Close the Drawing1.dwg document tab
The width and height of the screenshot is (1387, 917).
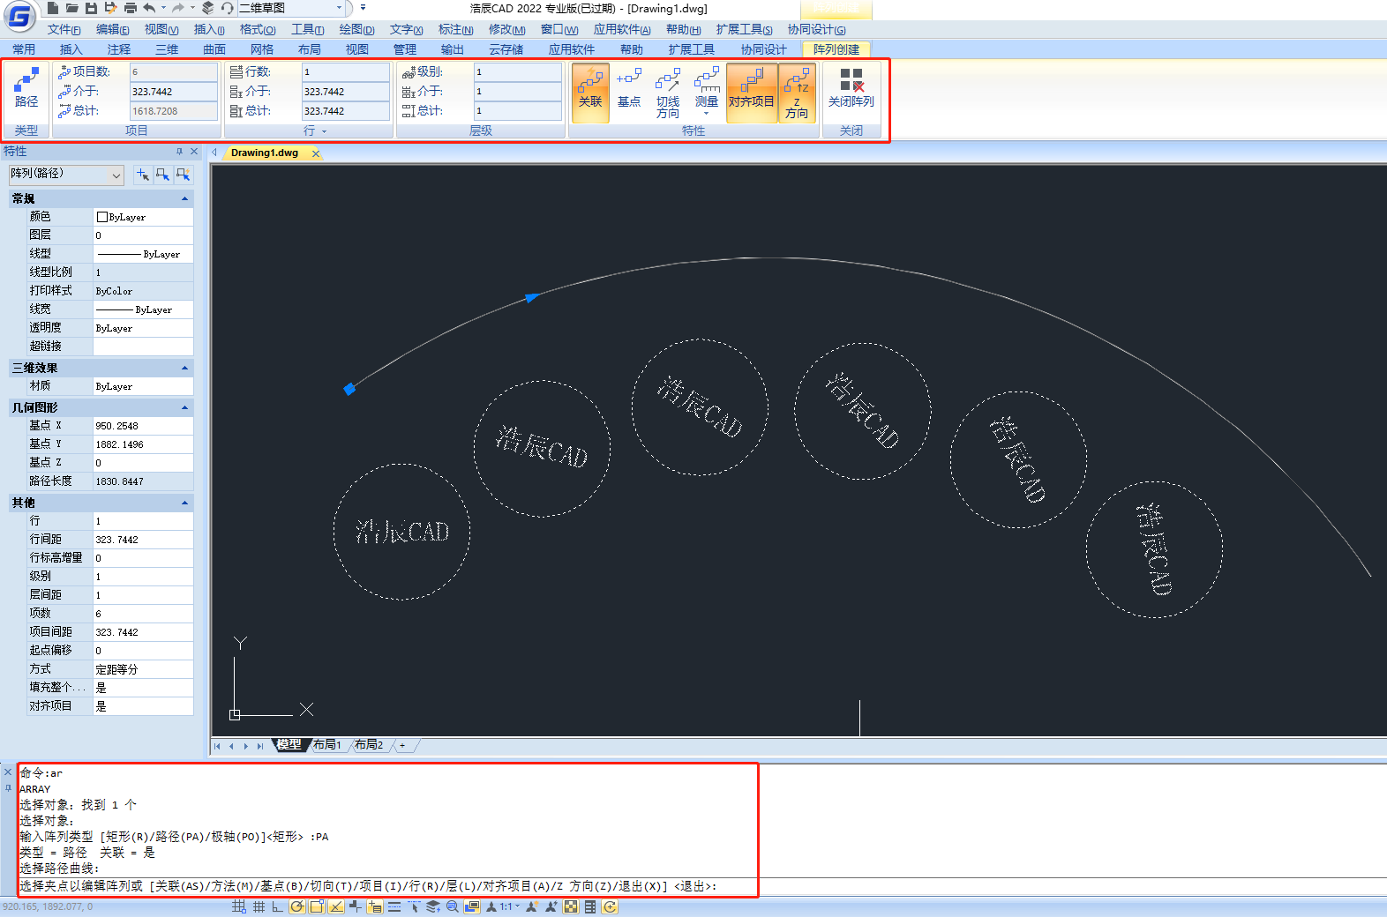click(316, 153)
